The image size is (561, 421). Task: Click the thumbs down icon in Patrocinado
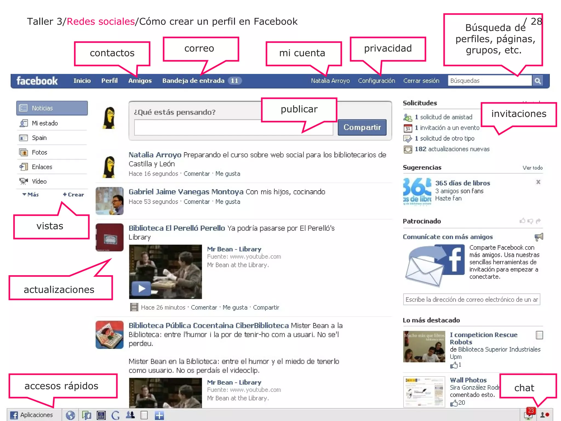(x=531, y=221)
